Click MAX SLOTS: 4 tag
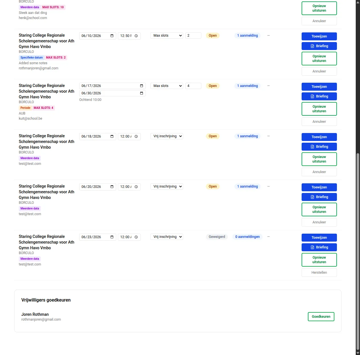Screen dimensions: 360x355 coord(43,108)
